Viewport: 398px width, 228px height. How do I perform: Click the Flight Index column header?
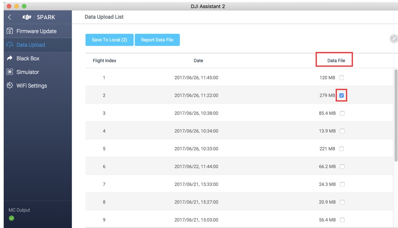click(x=105, y=61)
